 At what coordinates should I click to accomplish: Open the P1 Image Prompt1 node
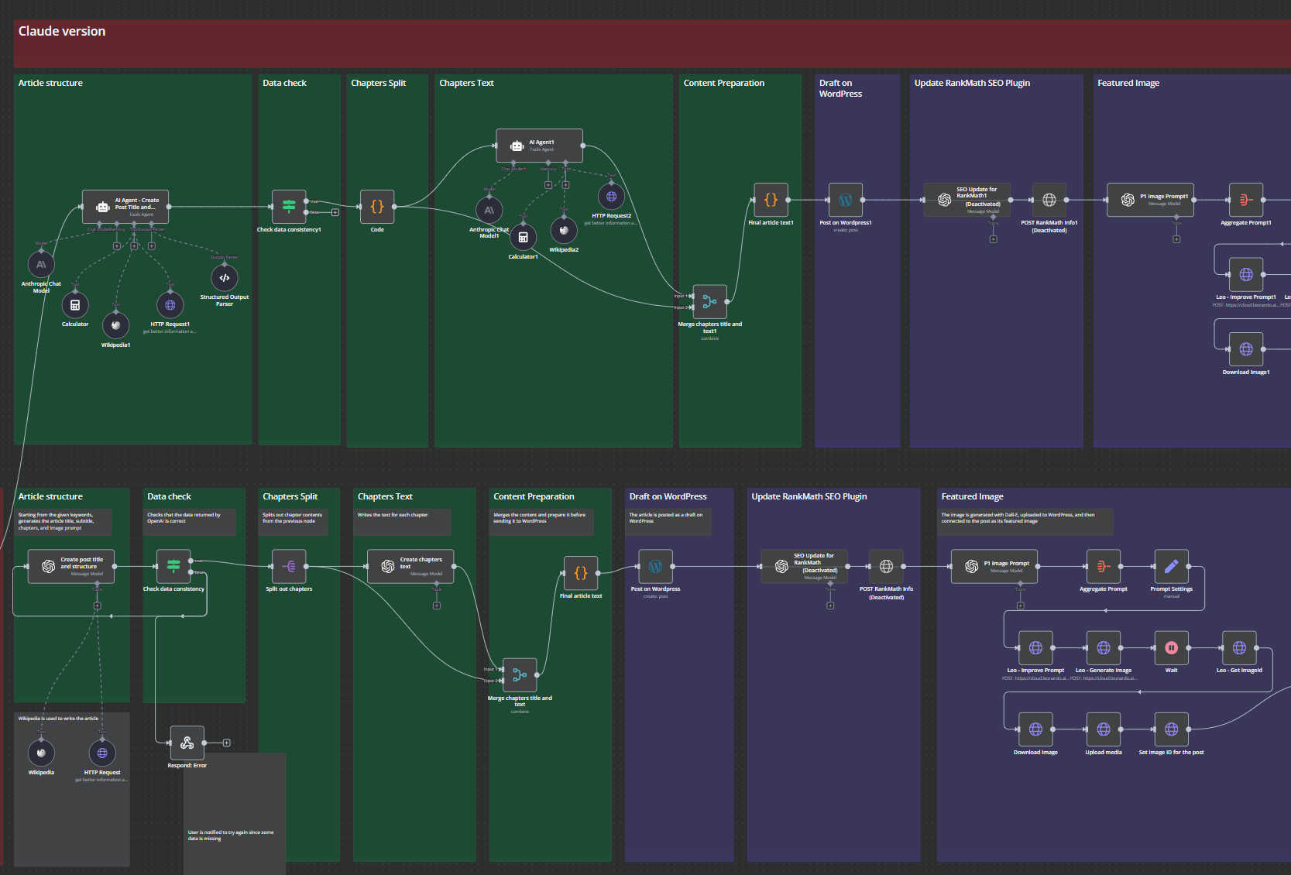click(1150, 200)
